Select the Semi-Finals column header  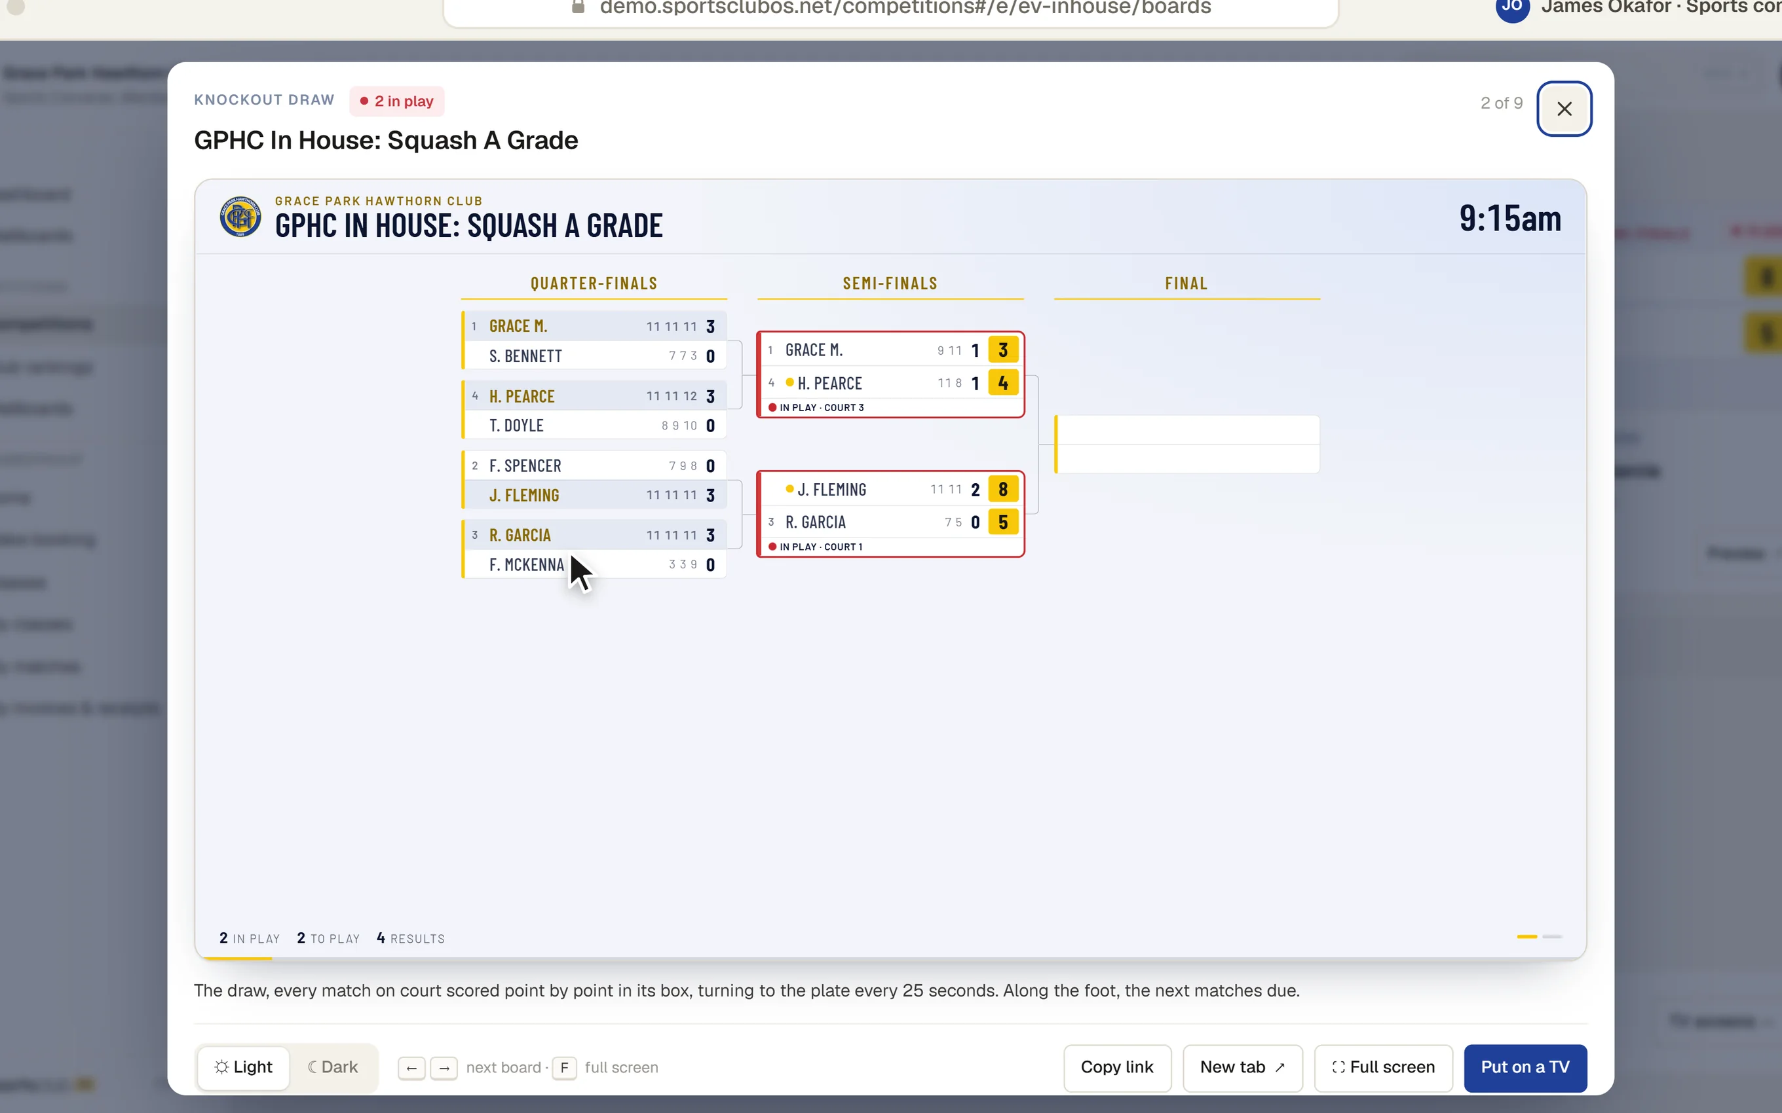(x=890, y=283)
